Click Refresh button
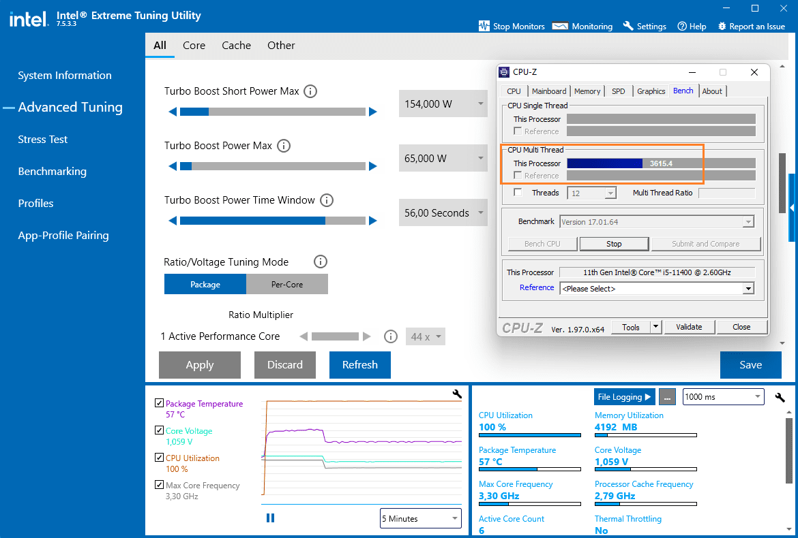The height and width of the screenshot is (538, 798). click(x=360, y=365)
